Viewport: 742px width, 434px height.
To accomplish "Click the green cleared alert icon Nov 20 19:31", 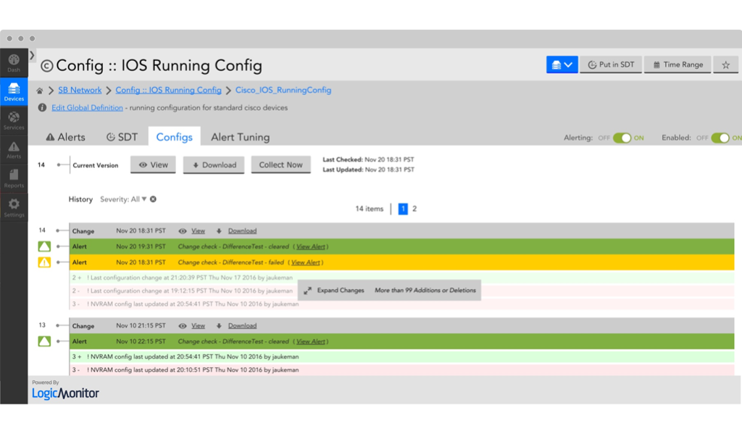I will (44, 246).
